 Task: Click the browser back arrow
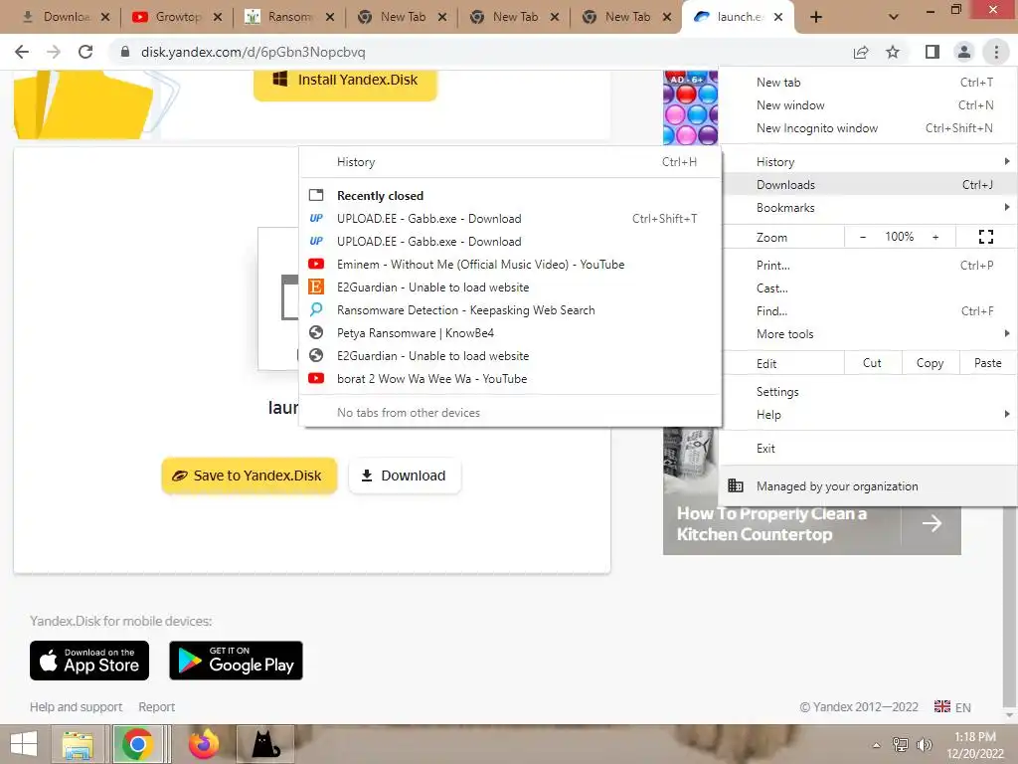(22, 52)
